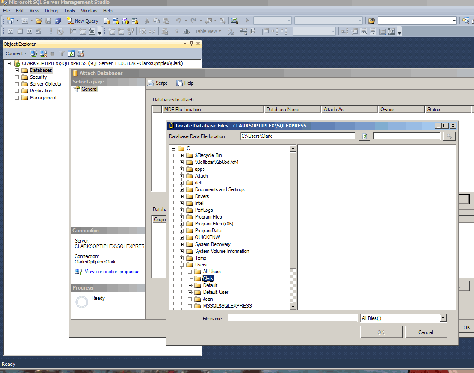Refresh the Object Explorer tree
This screenshot has height=373, width=474.
coord(71,53)
